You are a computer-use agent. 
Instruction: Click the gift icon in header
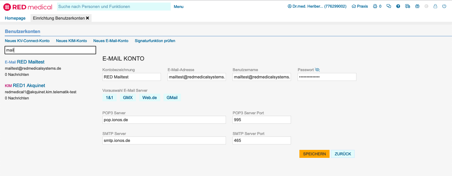417,7
